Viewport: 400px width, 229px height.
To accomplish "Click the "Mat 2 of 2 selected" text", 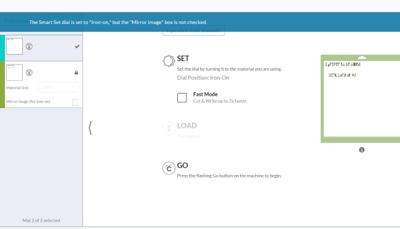I will (x=41, y=220).
